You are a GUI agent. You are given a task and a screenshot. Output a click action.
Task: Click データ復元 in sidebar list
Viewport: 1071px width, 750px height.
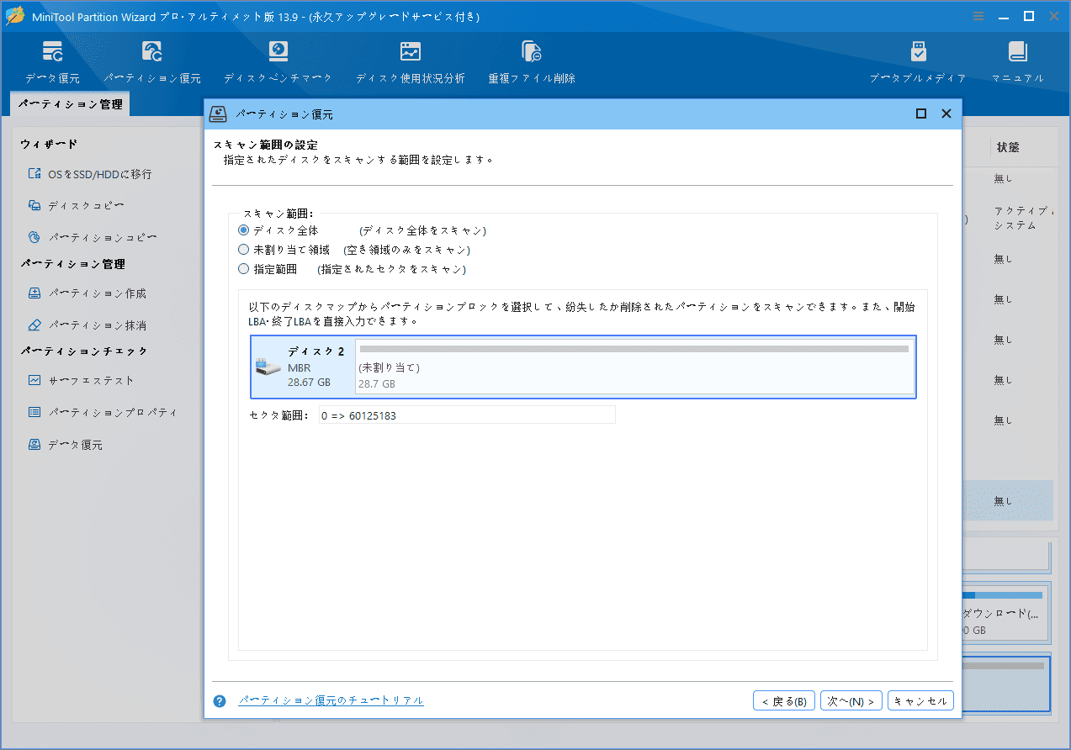click(65, 444)
